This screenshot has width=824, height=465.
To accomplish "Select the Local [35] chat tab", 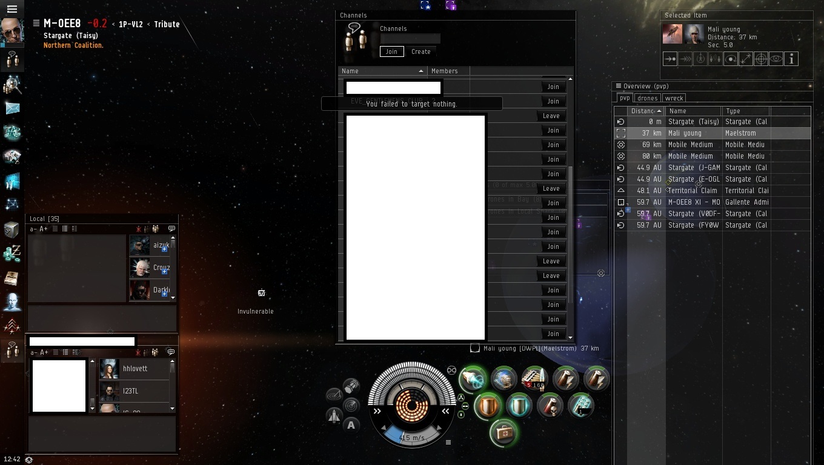I will pyautogui.click(x=44, y=219).
